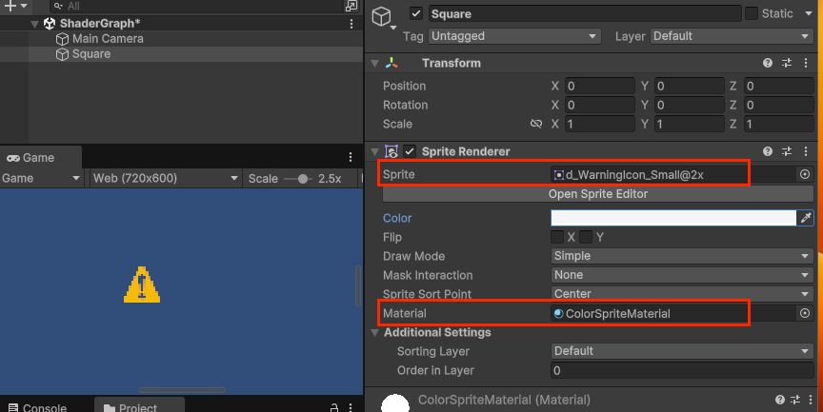Click the Order in Layer field

pyautogui.click(x=682, y=370)
